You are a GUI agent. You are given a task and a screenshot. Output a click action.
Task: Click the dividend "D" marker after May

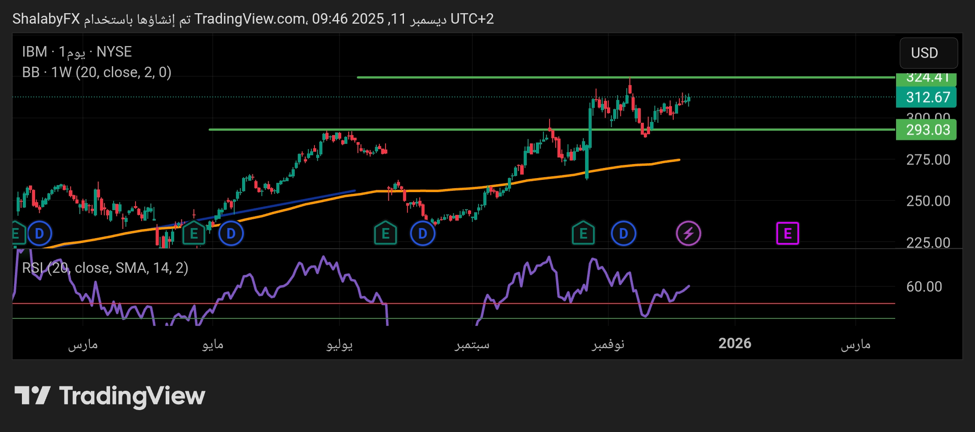click(231, 234)
